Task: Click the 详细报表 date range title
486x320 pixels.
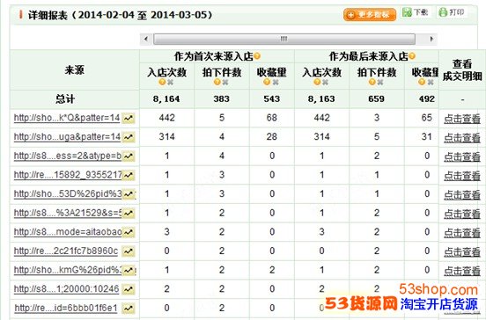Action: point(121,15)
